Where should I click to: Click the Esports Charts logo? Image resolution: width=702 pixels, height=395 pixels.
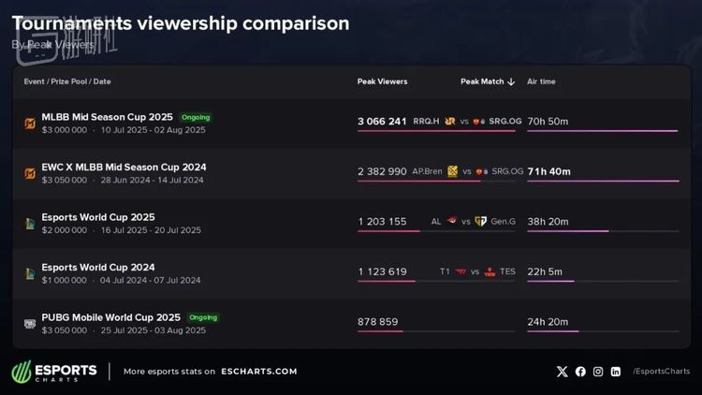(54, 372)
